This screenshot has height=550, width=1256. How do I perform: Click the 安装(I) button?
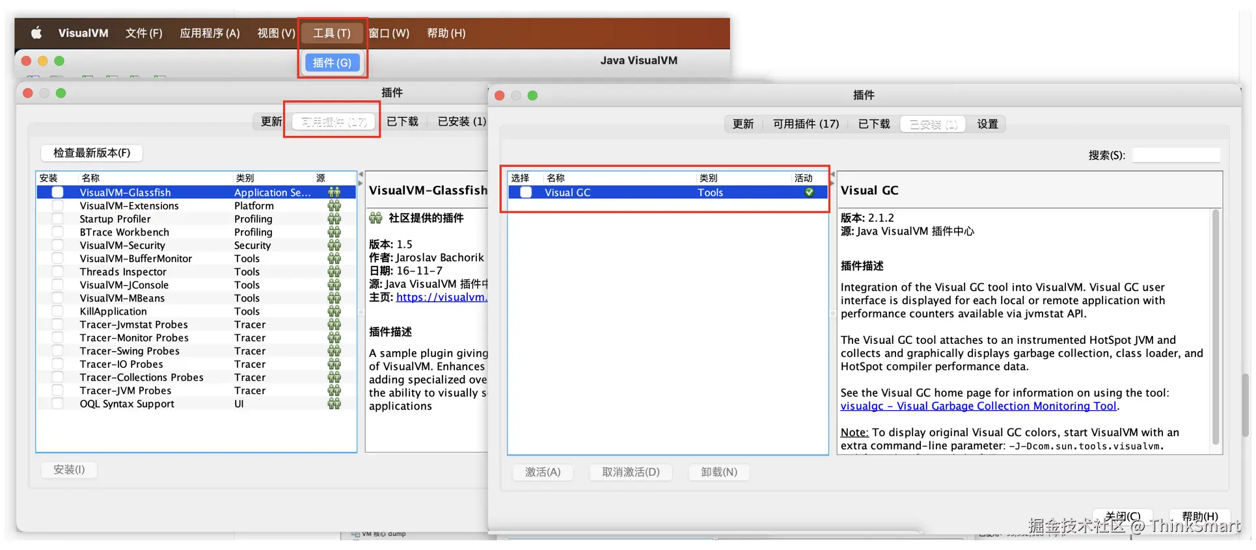tap(69, 469)
